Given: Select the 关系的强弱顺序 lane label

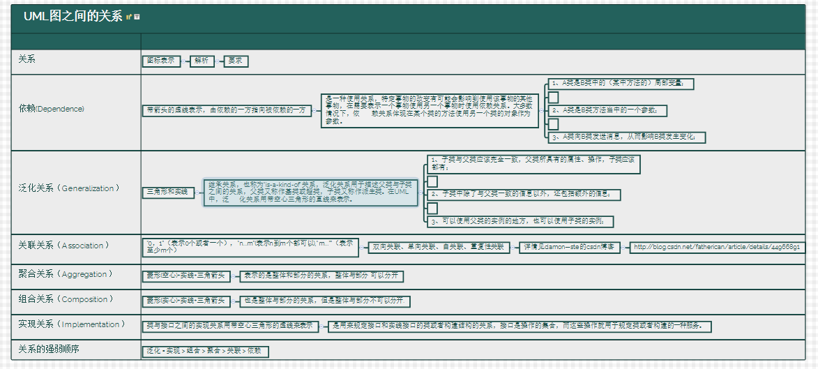Looking at the screenshot, I should (x=49, y=349).
